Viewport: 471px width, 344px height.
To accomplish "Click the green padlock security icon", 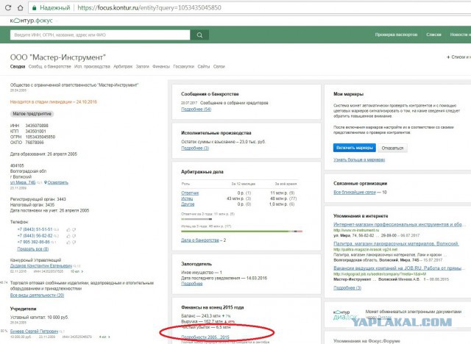I will click(x=35, y=8).
